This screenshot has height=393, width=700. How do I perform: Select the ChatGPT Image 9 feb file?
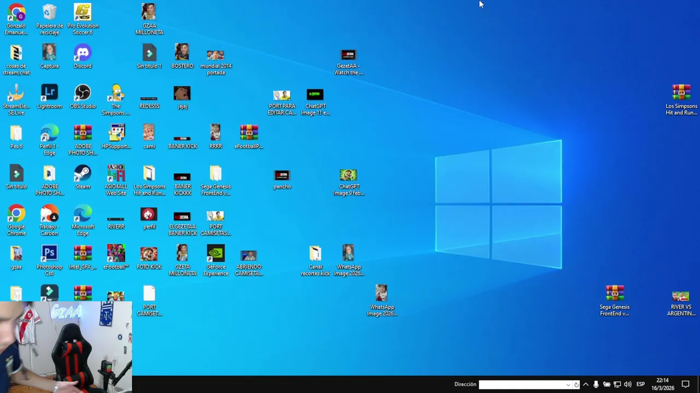[x=348, y=182]
